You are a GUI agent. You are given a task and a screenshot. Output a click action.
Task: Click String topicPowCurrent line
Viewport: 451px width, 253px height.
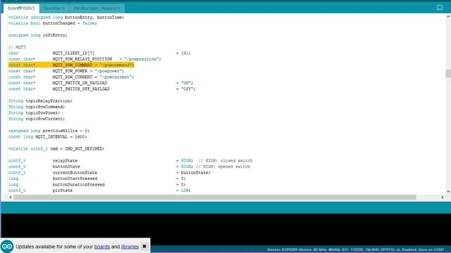click(37, 119)
